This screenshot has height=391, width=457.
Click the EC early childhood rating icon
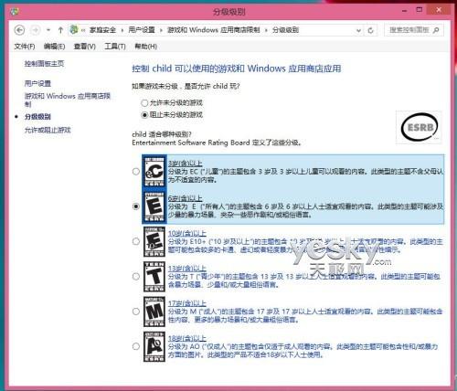coord(154,172)
